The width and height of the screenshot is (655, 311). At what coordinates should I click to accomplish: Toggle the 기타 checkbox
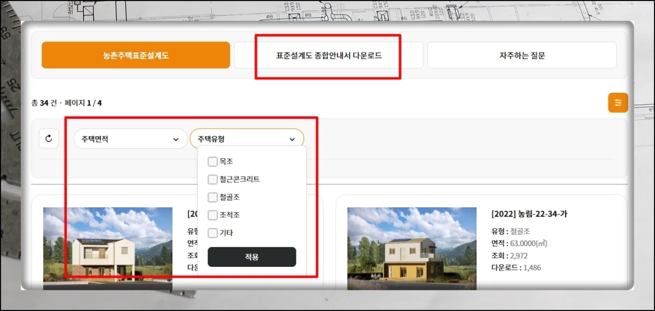point(212,233)
